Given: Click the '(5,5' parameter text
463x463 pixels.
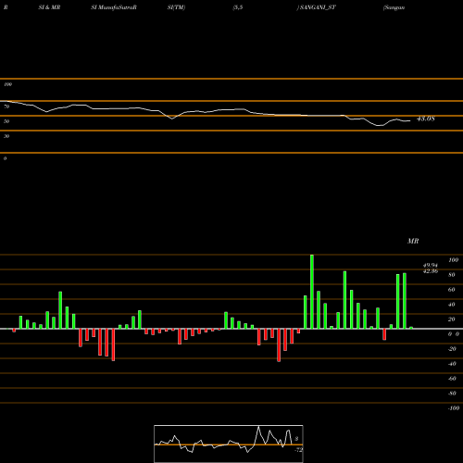Looking at the screenshot, I should point(238,7).
